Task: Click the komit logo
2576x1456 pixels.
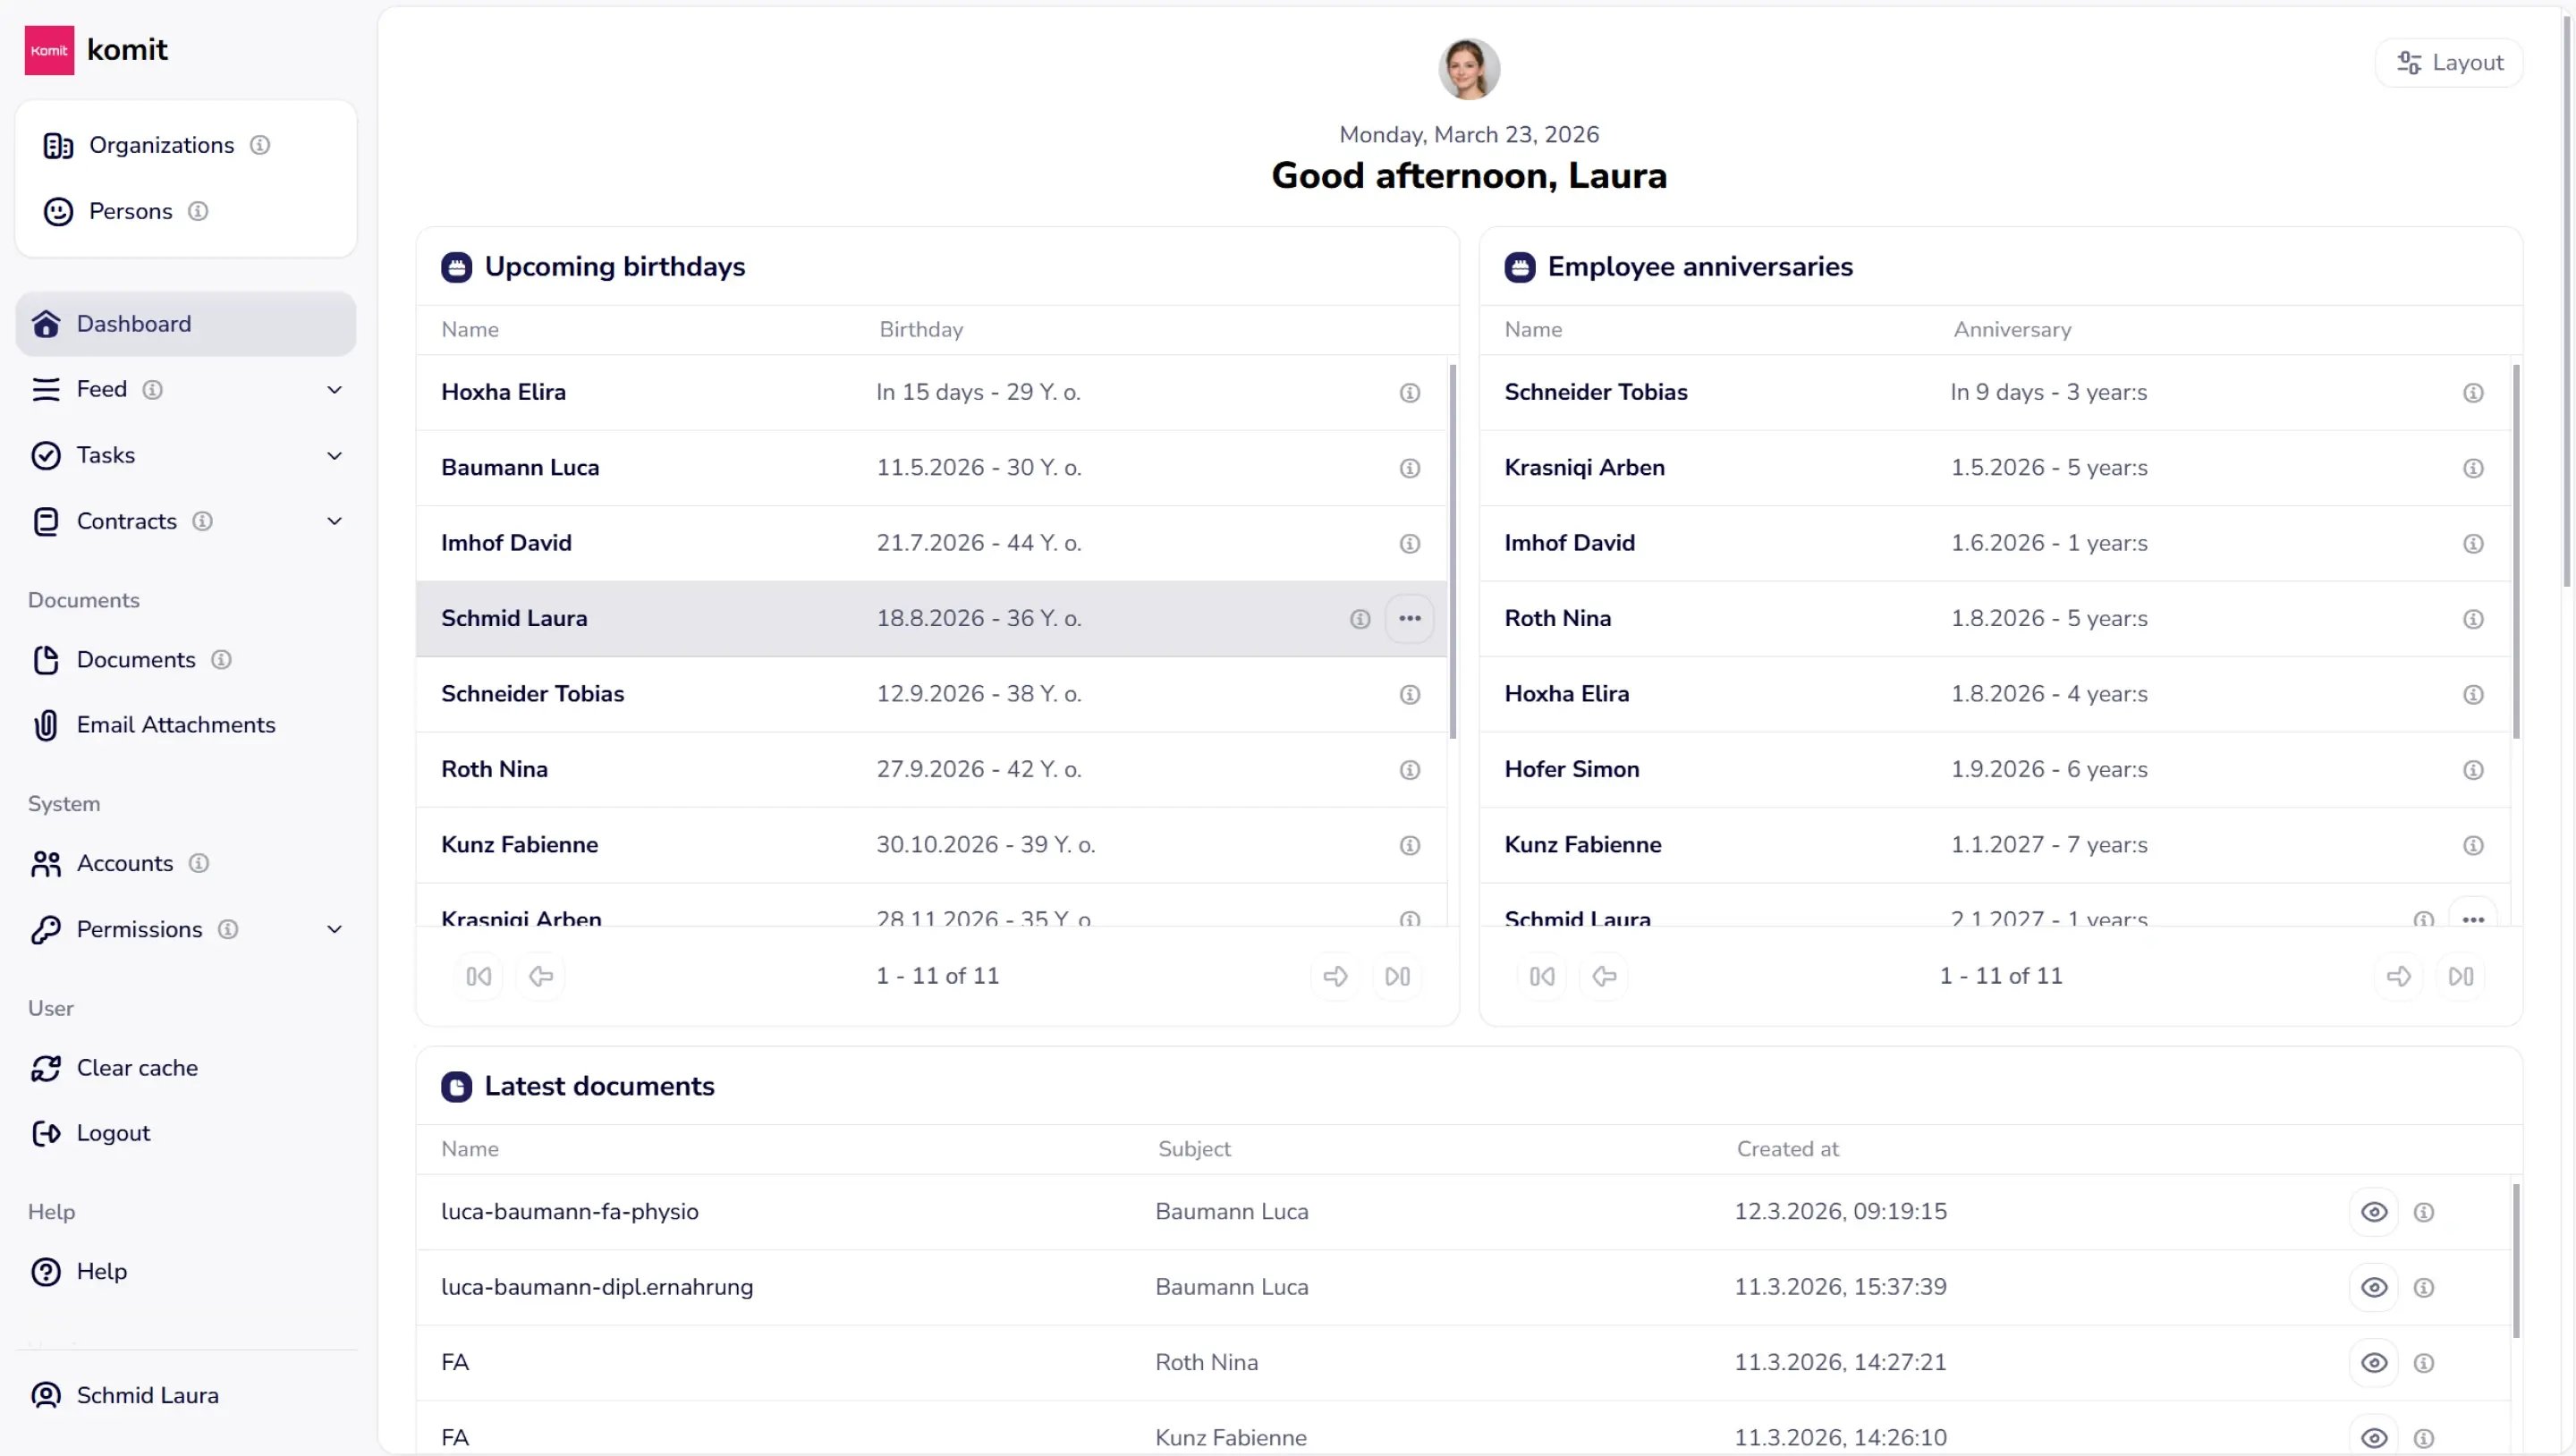Action: click(x=49, y=50)
